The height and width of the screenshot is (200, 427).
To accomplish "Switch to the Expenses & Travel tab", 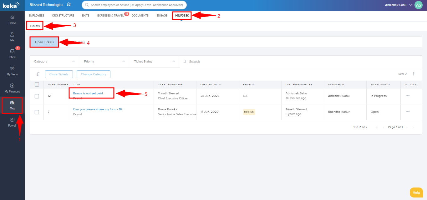I will click(110, 16).
